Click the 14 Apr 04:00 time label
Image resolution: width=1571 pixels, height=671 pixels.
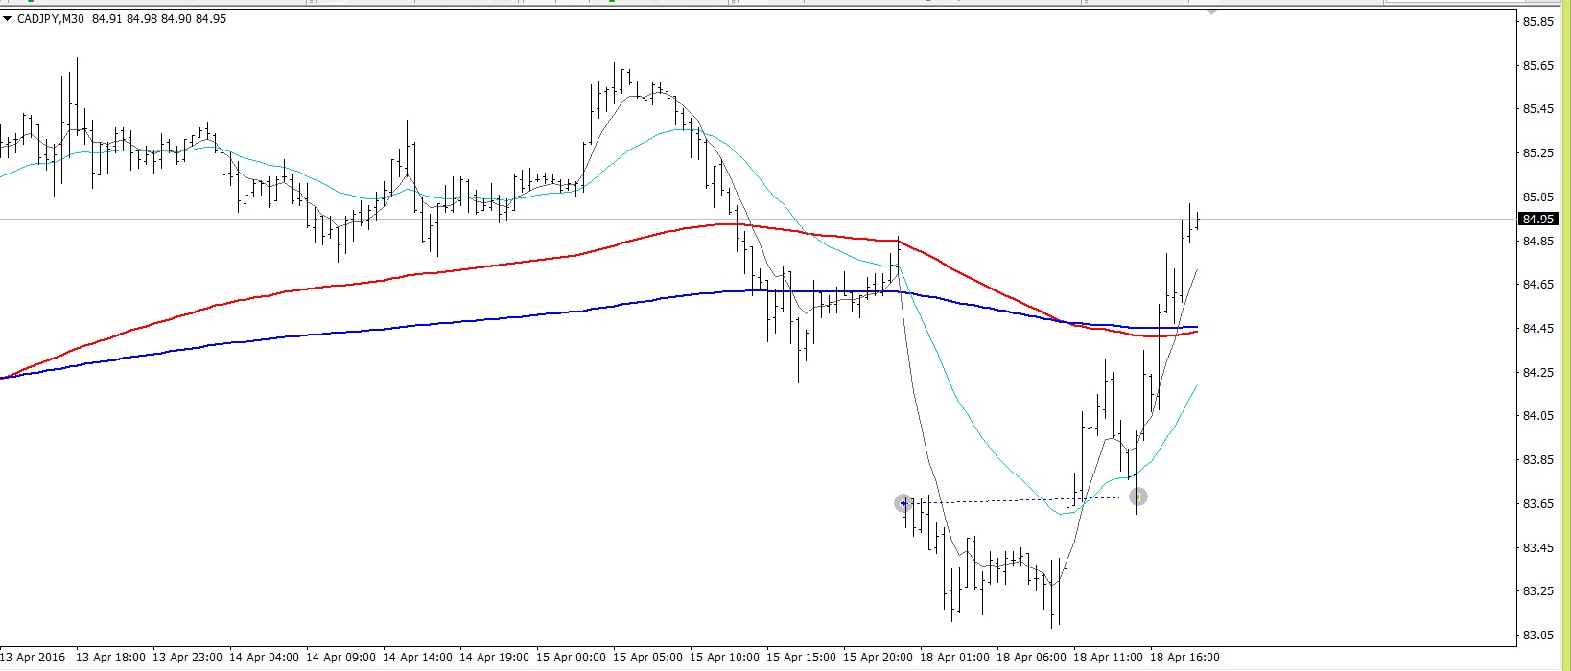pos(265,658)
